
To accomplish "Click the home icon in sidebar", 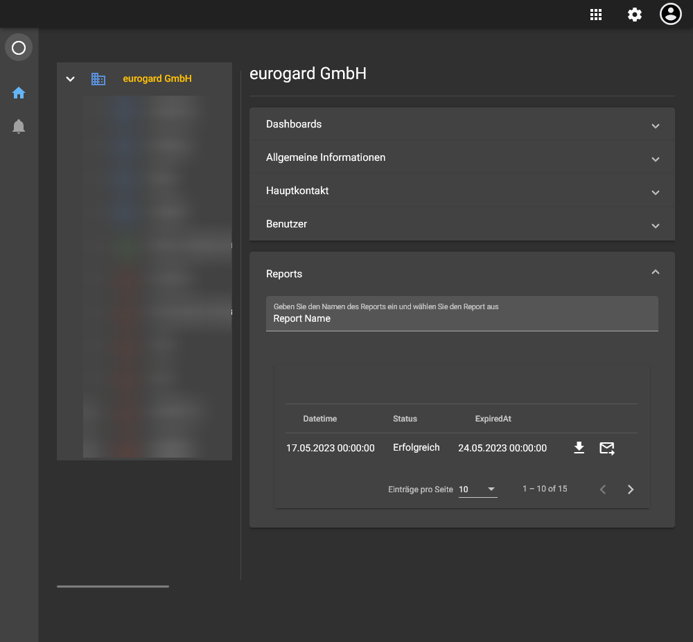I will click(19, 93).
